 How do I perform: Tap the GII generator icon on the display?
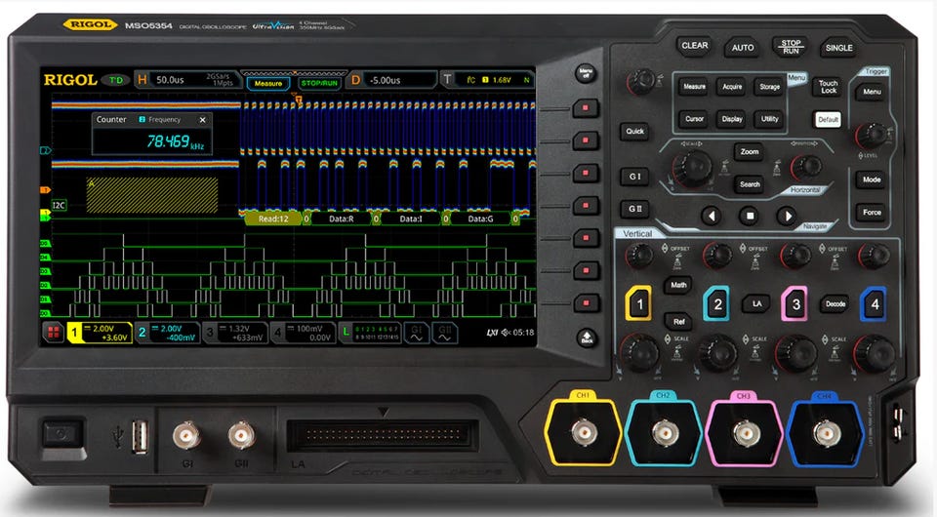[445, 334]
